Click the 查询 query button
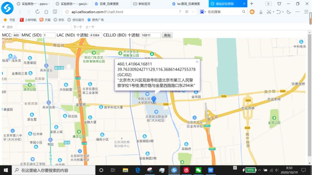Image resolution: width=312 pixels, height=175 pixels. 167,35
